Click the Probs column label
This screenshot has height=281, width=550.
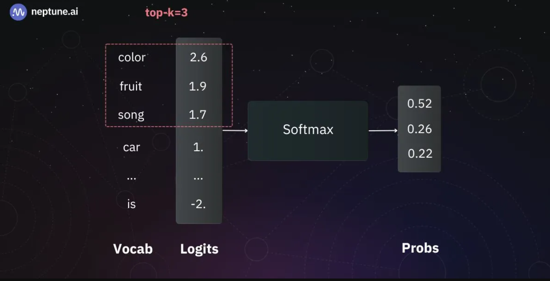420,248
